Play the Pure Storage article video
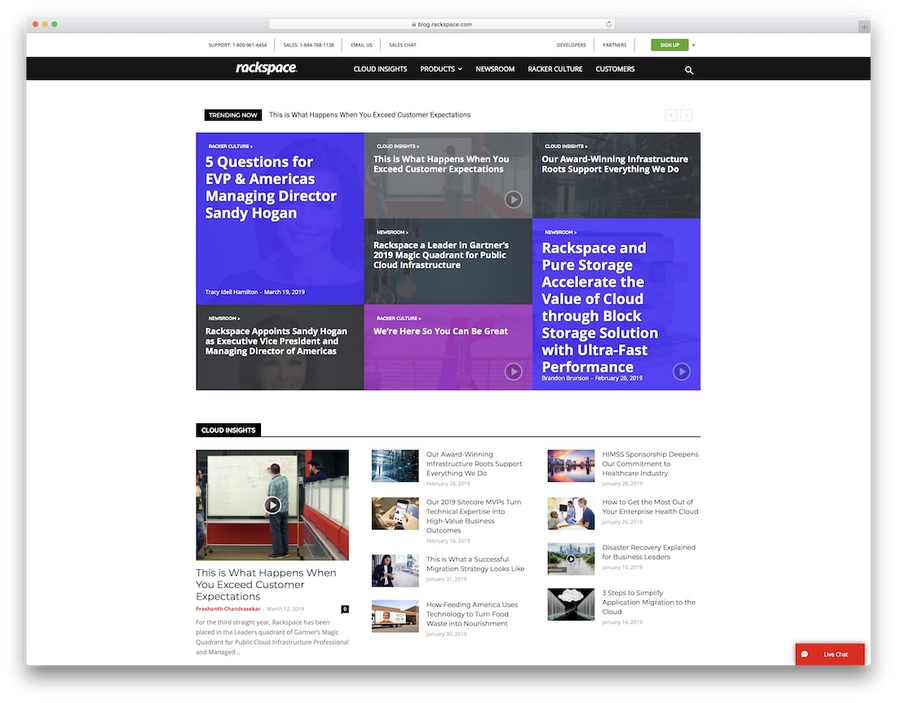Screen dimensions: 897x703 (x=682, y=371)
